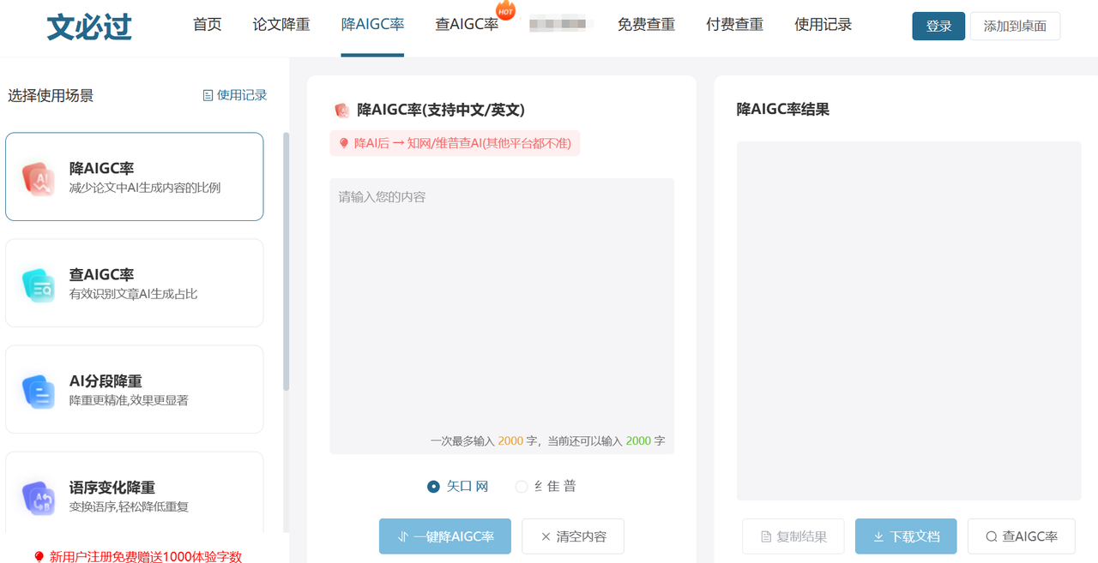Click the icon beside 降AIGC率(支持中文/英文) heading

click(x=342, y=110)
